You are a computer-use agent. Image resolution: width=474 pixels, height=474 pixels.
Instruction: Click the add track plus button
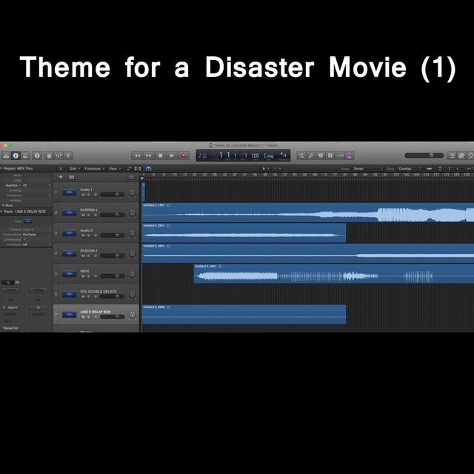61,177
